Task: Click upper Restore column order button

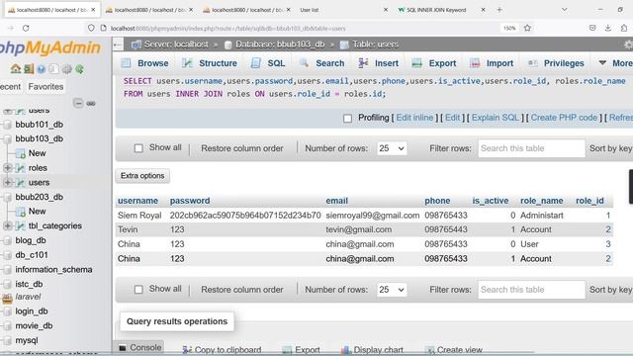Action: (242, 148)
